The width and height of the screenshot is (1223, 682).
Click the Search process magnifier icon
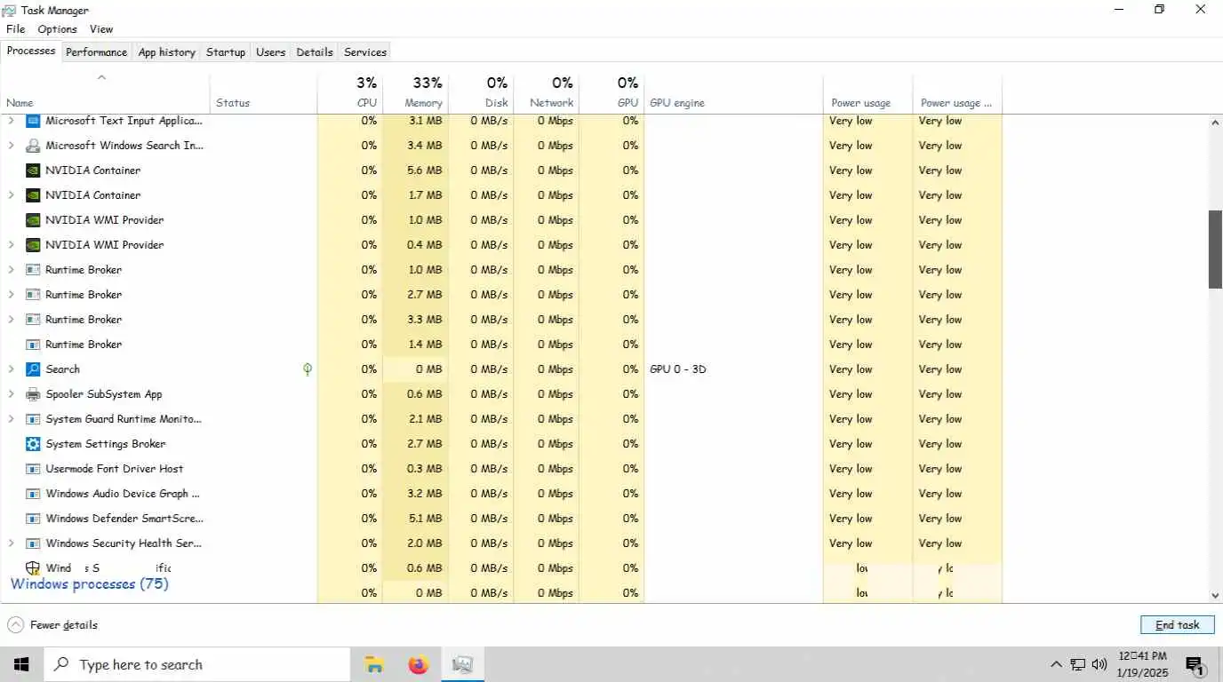33,369
